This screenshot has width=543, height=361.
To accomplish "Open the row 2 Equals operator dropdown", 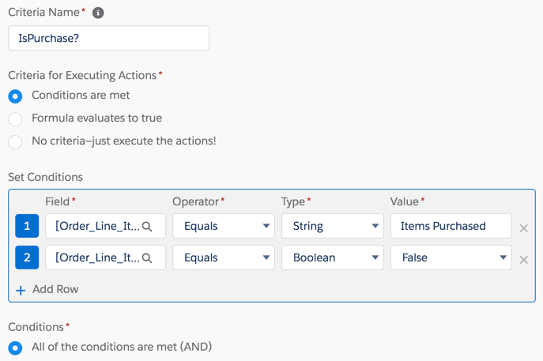I will coord(224,258).
